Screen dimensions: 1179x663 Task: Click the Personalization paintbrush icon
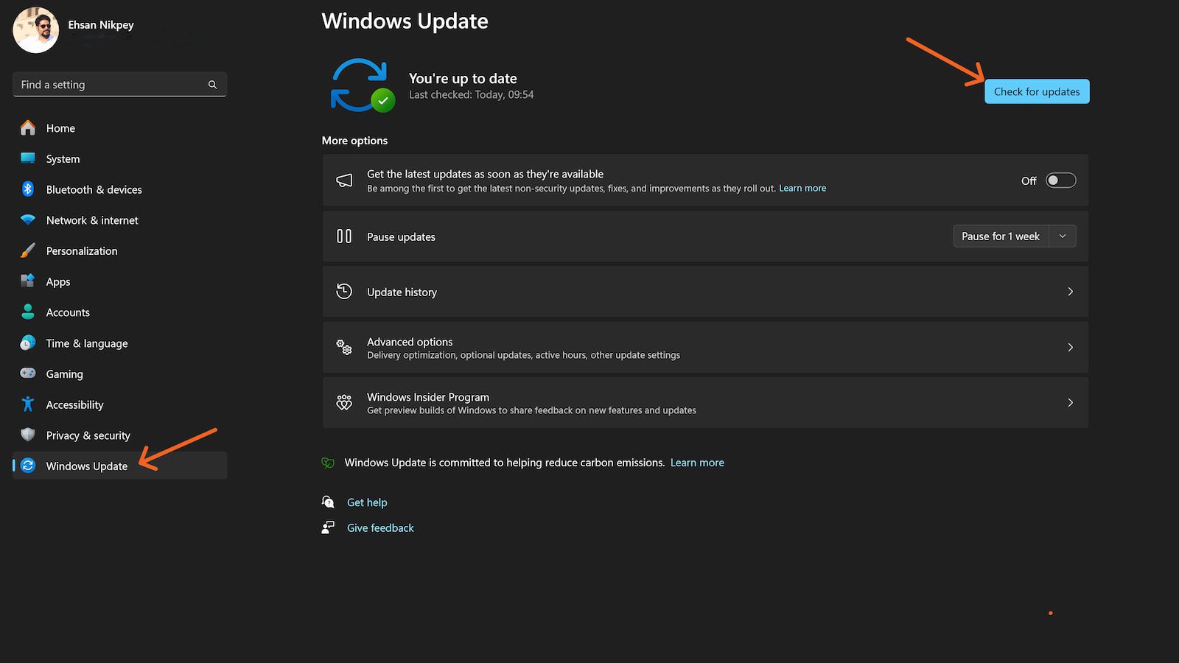click(28, 250)
